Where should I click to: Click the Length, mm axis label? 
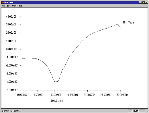click(x=57, y=101)
